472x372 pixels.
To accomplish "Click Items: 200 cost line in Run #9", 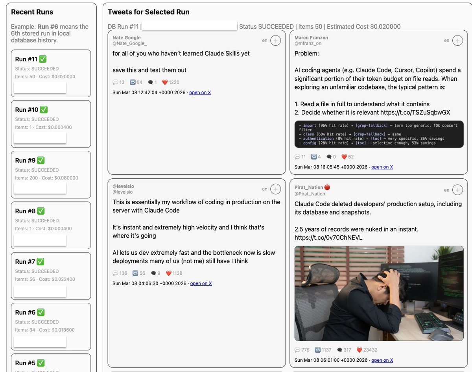I will 46,178.
